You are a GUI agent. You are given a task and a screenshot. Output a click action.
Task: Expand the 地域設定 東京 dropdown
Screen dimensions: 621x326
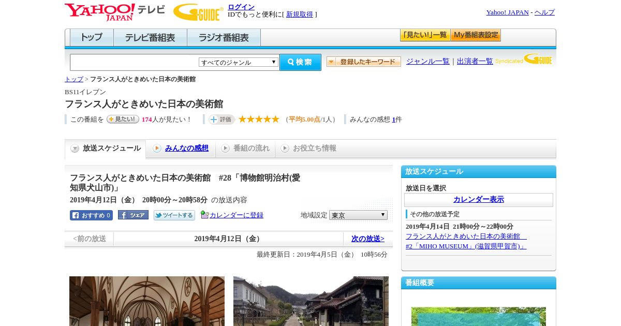pyautogui.click(x=358, y=215)
